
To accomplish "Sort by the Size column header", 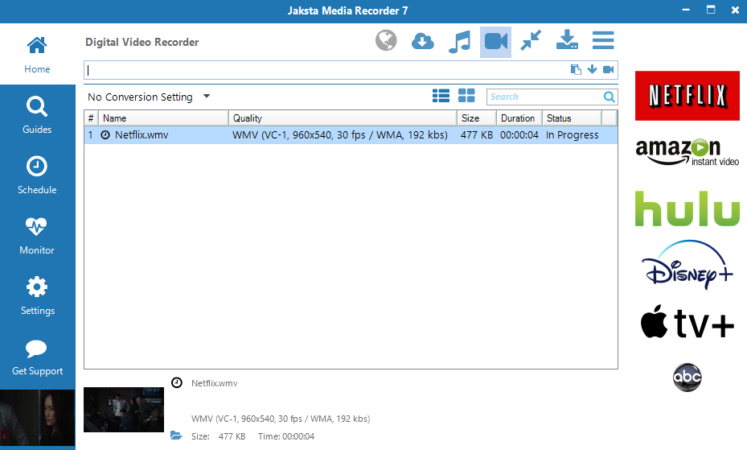I will click(x=476, y=118).
